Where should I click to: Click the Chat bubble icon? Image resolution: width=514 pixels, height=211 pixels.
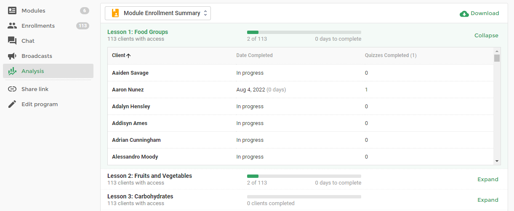(x=12, y=41)
